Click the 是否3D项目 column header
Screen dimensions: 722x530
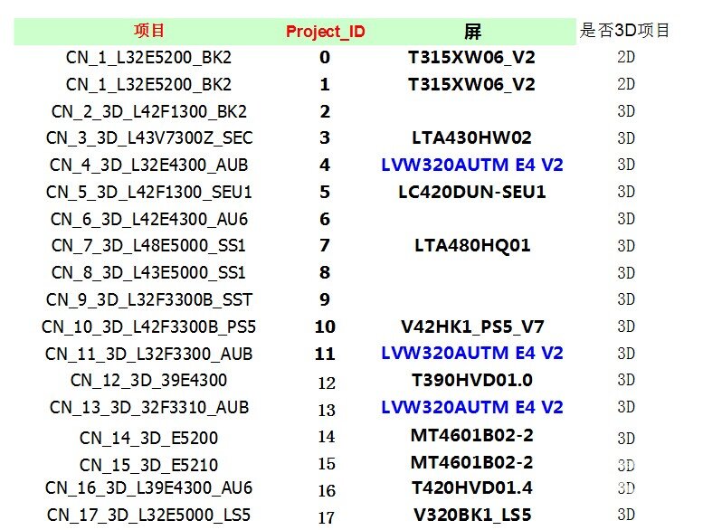coord(624,31)
